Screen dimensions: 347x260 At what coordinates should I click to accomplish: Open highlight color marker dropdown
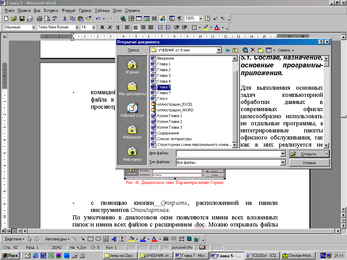211,28
